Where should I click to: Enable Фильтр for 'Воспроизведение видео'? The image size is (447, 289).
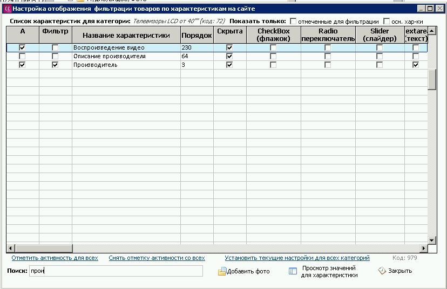coord(55,47)
